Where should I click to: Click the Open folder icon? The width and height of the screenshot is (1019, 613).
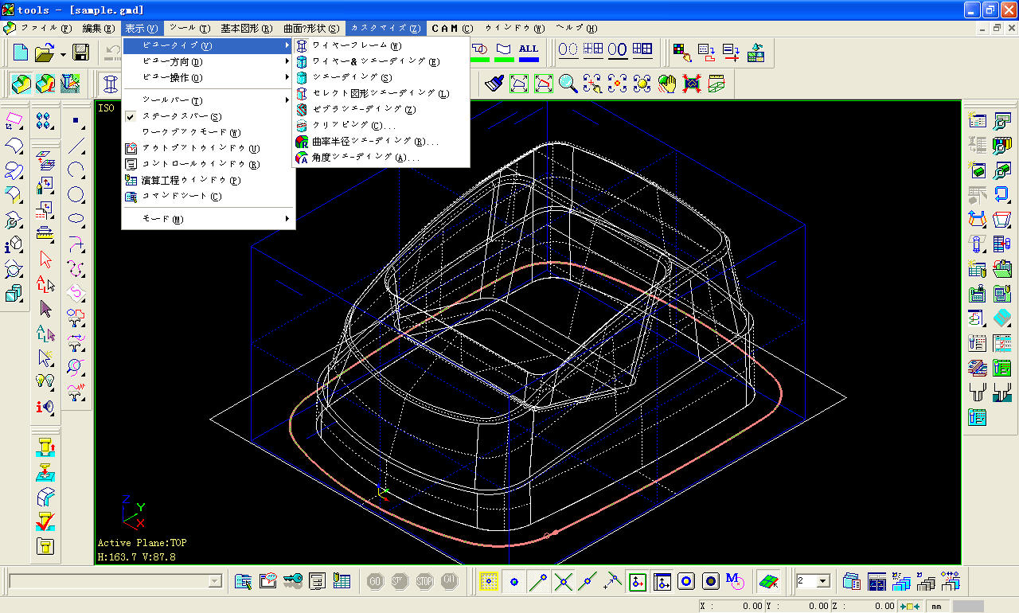pos(45,53)
